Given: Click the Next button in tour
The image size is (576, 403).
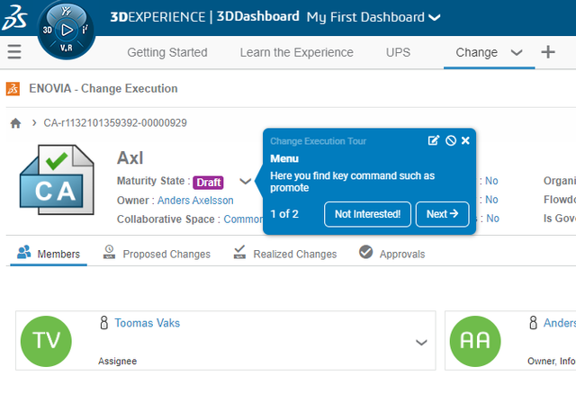Looking at the screenshot, I should point(442,214).
